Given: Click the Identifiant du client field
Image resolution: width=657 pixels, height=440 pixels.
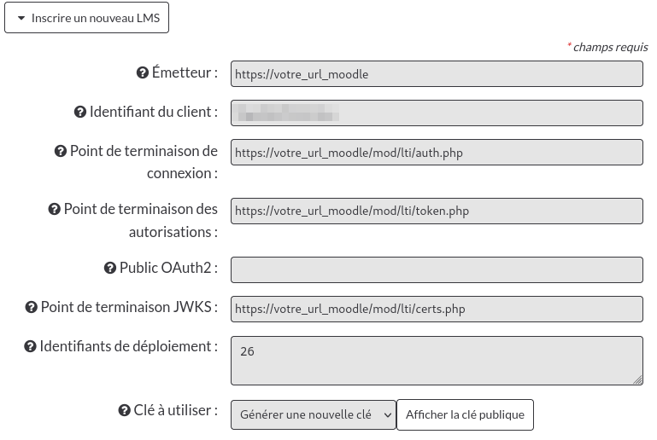Looking at the screenshot, I should point(437,113).
